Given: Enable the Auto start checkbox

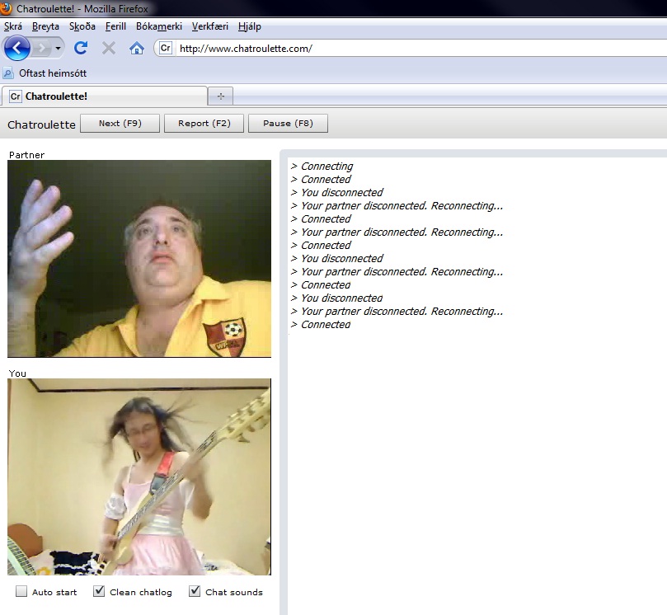Looking at the screenshot, I should coord(21,591).
